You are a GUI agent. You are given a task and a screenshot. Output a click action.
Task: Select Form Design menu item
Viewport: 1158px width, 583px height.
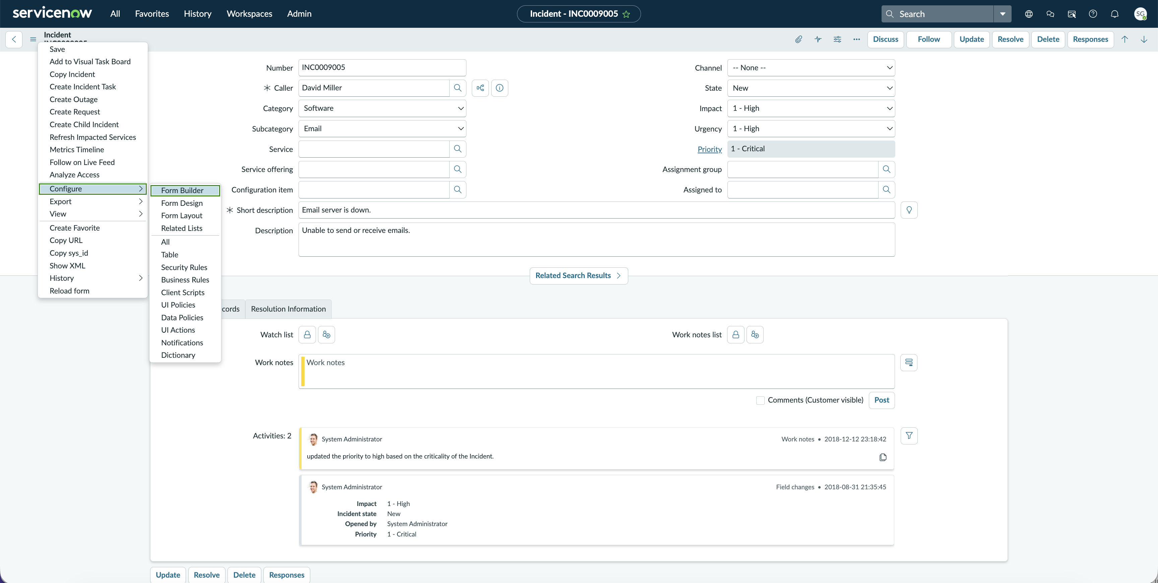[x=185, y=203]
